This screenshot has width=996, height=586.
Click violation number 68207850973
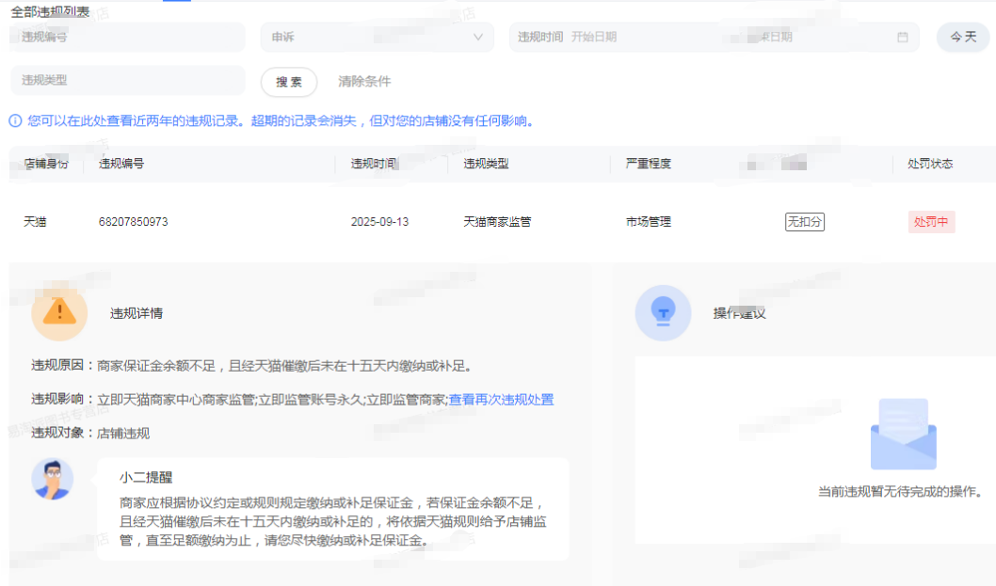coord(133,222)
